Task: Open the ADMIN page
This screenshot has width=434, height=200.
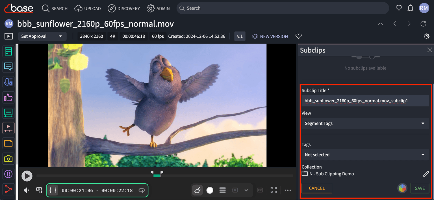Action: [x=158, y=8]
